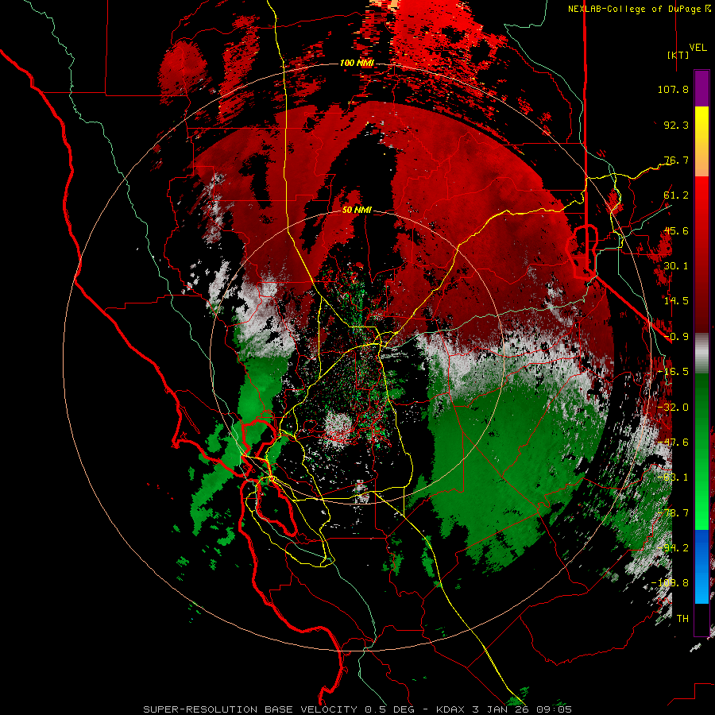Click the 76.7 legend value
This screenshot has width=715, height=715.
coord(676,160)
